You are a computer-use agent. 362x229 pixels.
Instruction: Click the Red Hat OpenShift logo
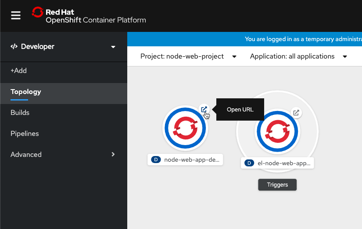[89, 15]
